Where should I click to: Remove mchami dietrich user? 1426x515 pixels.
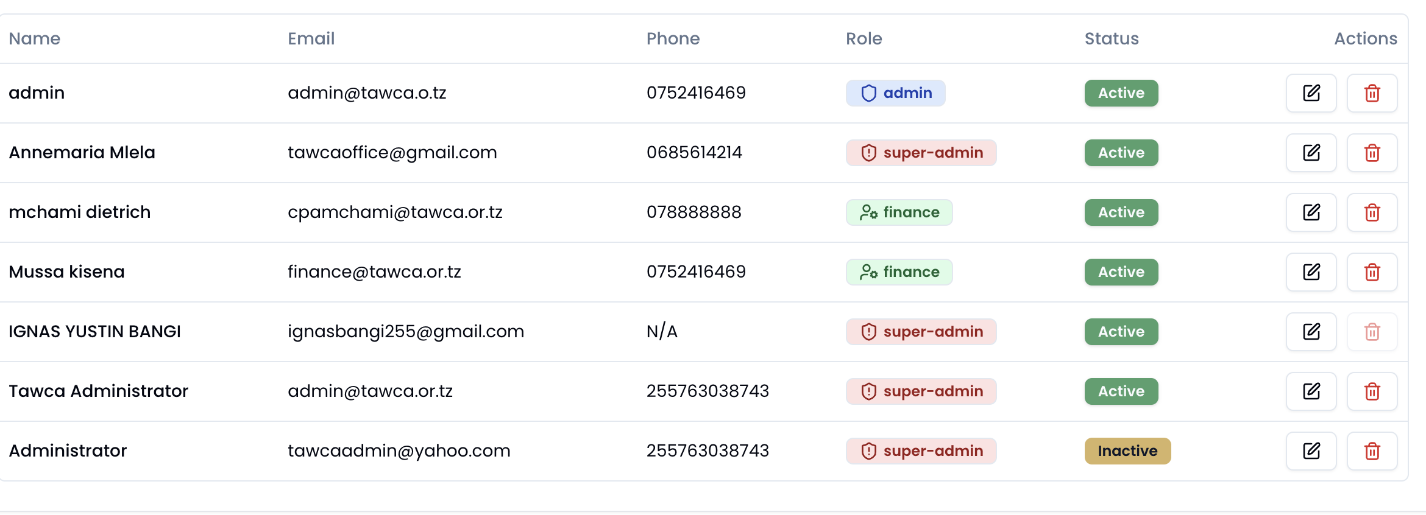click(1372, 212)
